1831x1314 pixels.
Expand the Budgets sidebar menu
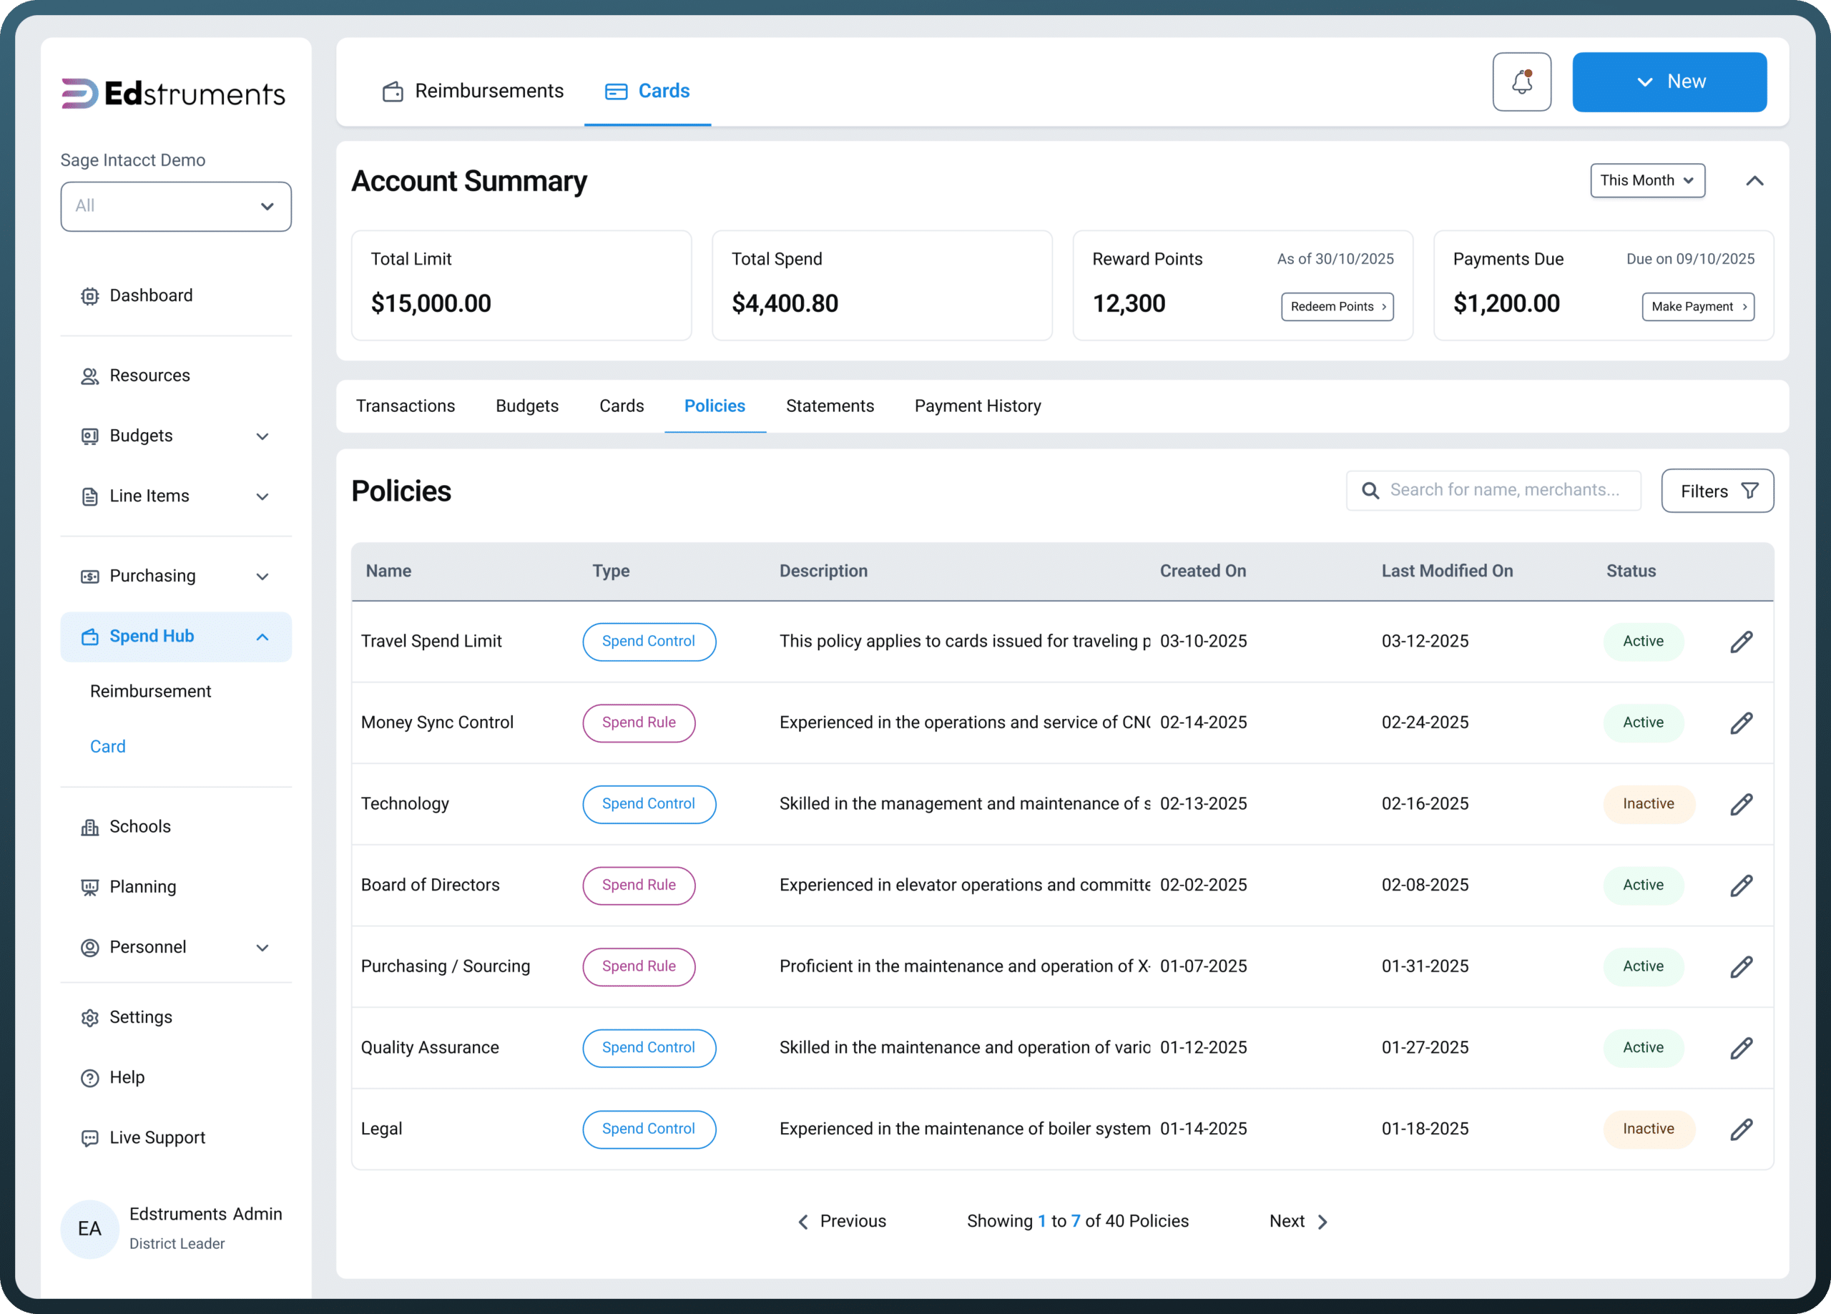click(262, 436)
